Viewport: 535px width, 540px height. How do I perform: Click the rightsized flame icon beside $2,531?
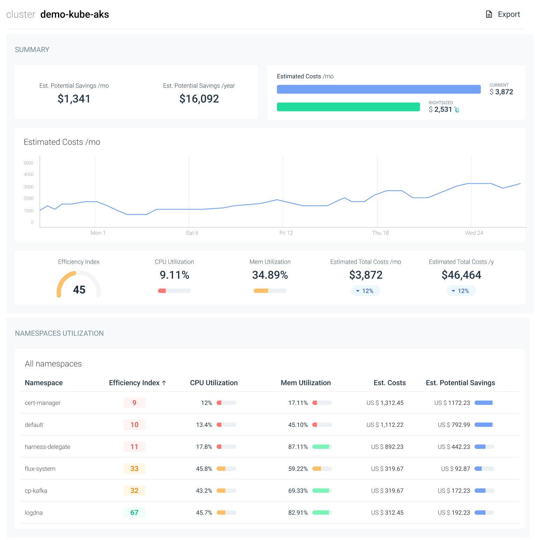click(457, 110)
